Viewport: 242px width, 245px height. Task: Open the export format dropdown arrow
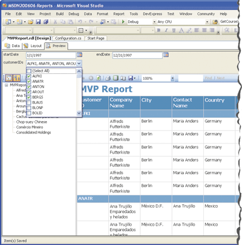tap(135, 78)
